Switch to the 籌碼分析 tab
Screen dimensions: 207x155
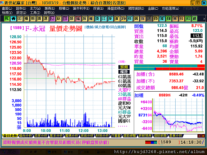click(x=72, y=136)
